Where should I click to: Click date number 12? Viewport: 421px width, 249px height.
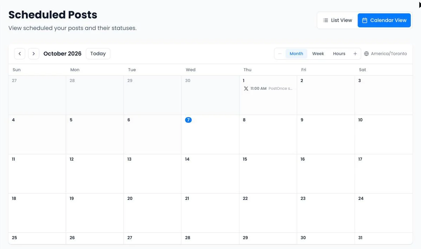pos(72,159)
